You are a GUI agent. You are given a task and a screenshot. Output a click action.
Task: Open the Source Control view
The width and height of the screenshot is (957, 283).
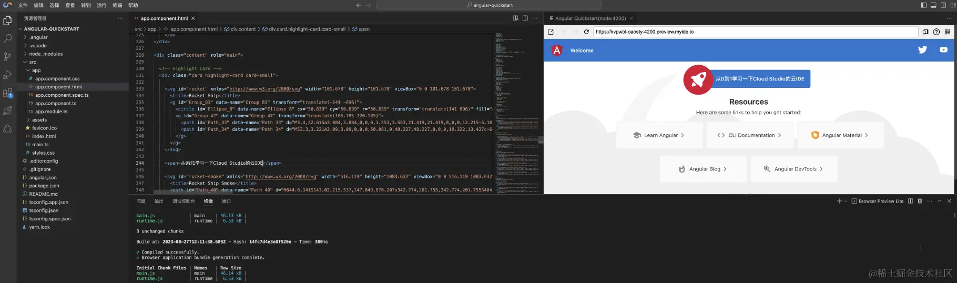[7, 56]
